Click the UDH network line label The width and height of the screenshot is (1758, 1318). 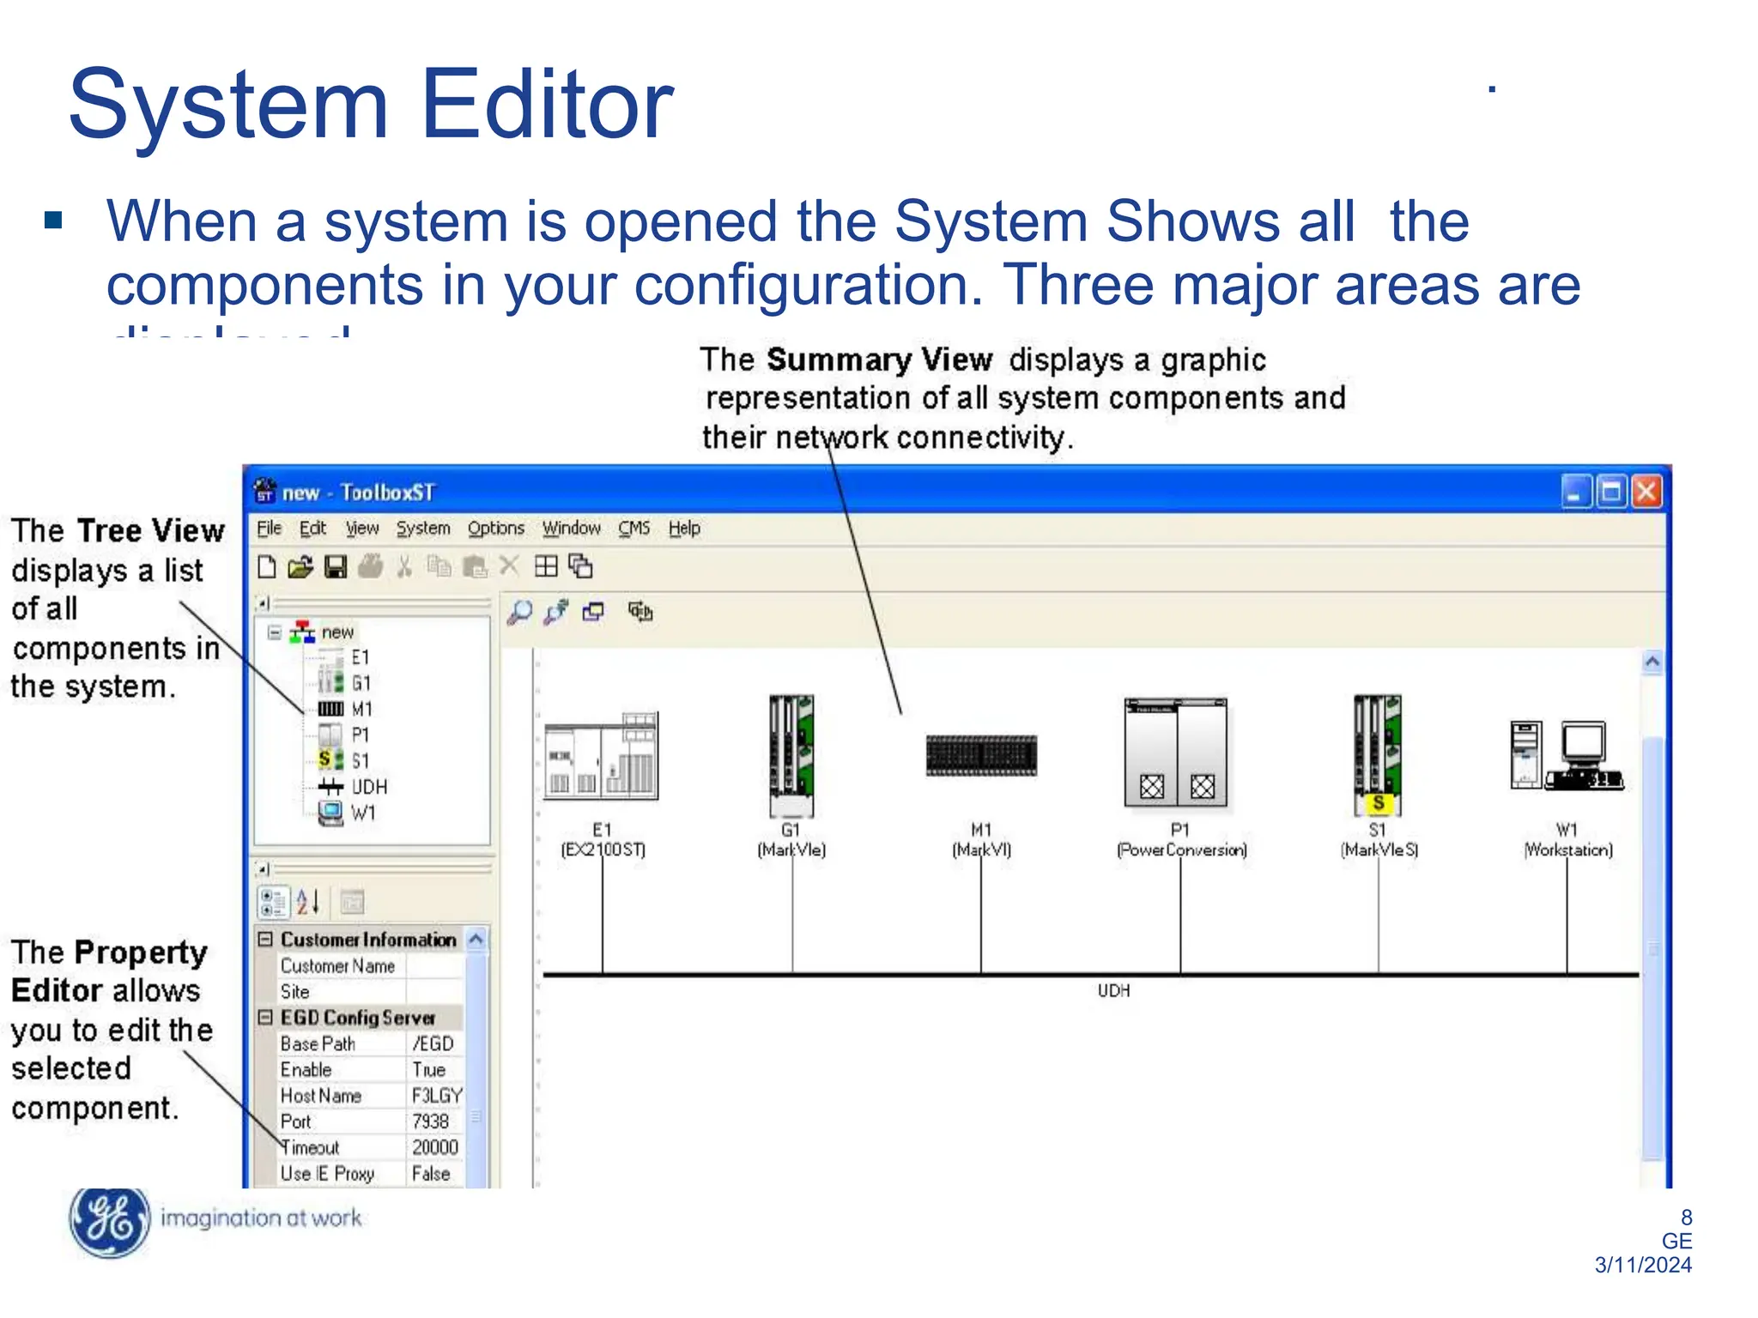coord(1113,990)
